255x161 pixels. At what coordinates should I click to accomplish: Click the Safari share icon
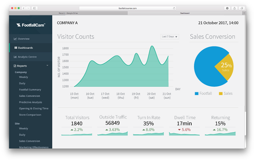(234, 8)
